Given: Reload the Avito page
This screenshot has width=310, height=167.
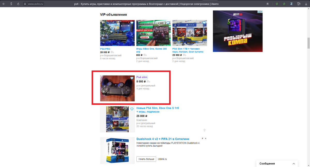Looking at the screenshot, I should 18,4.
